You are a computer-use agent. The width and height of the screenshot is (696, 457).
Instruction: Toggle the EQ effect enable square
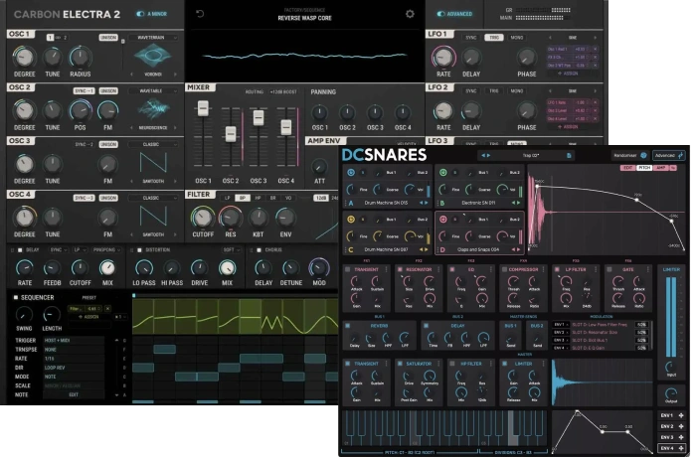click(452, 269)
